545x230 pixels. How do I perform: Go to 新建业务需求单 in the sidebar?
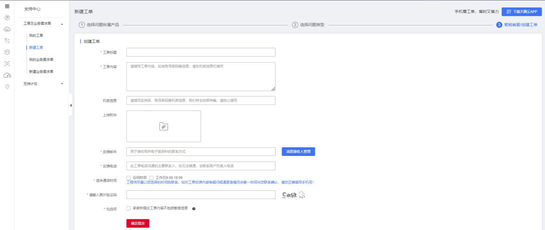pyautogui.click(x=41, y=71)
